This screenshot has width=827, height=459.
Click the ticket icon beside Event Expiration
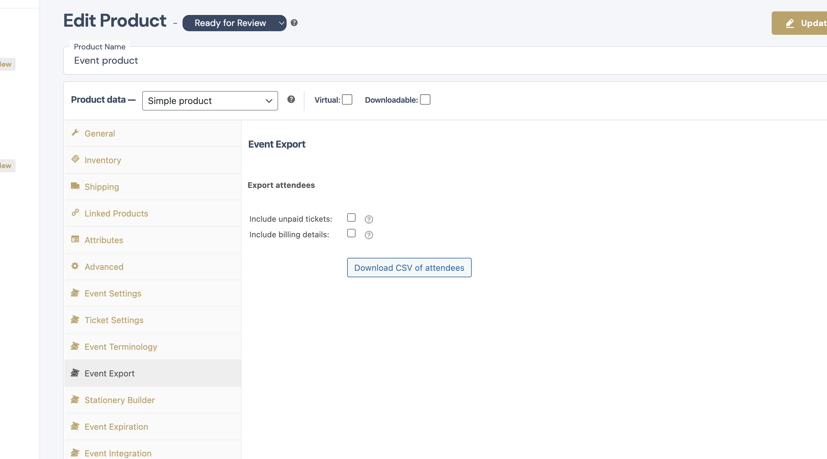[x=75, y=426]
